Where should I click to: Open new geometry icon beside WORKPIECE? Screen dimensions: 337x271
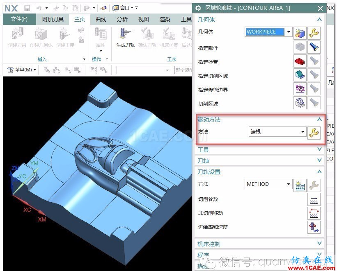pos(300,33)
